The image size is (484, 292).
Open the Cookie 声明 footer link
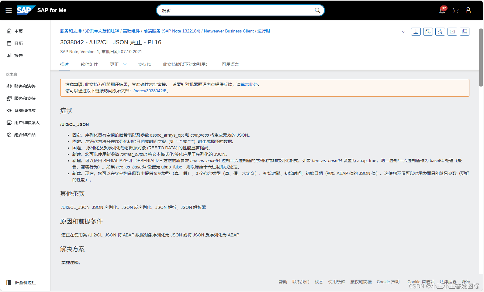388,282
